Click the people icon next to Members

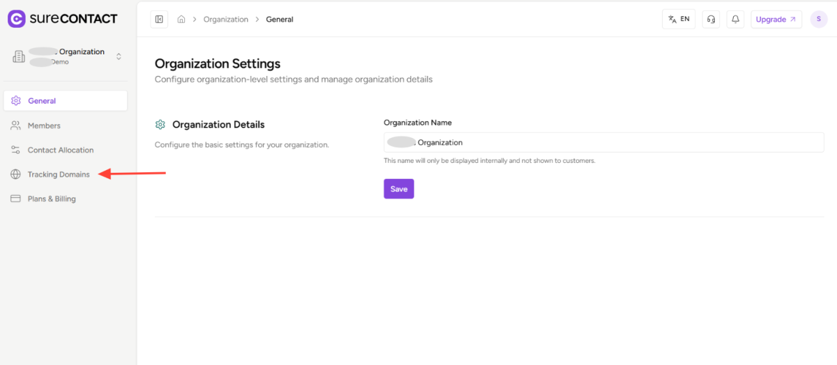tap(15, 125)
